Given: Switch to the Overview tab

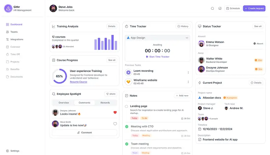Looking at the screenshot, I should (x=64, y=103).
